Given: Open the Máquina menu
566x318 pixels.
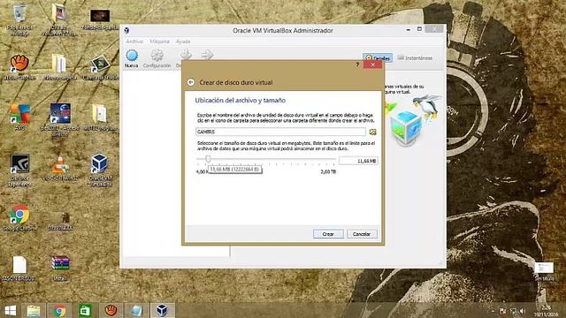Looking at the screenshot, I should (159, 42).
